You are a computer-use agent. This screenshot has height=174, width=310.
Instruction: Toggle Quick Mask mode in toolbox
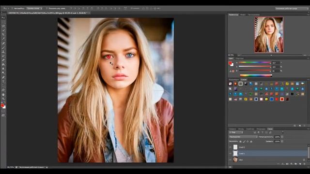[x=3, y=111]
